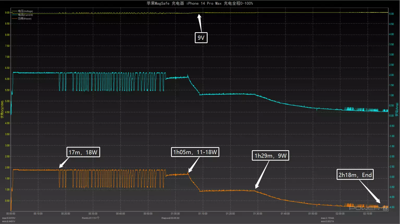This screenshot has width=400, height=224.
Task: Click the -1.00 right axis value
Action: point(392,136)
